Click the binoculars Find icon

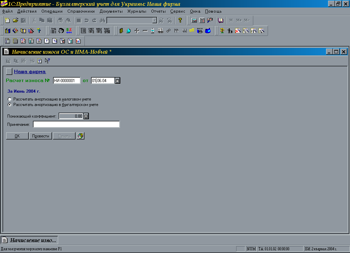tap(103, 20)
